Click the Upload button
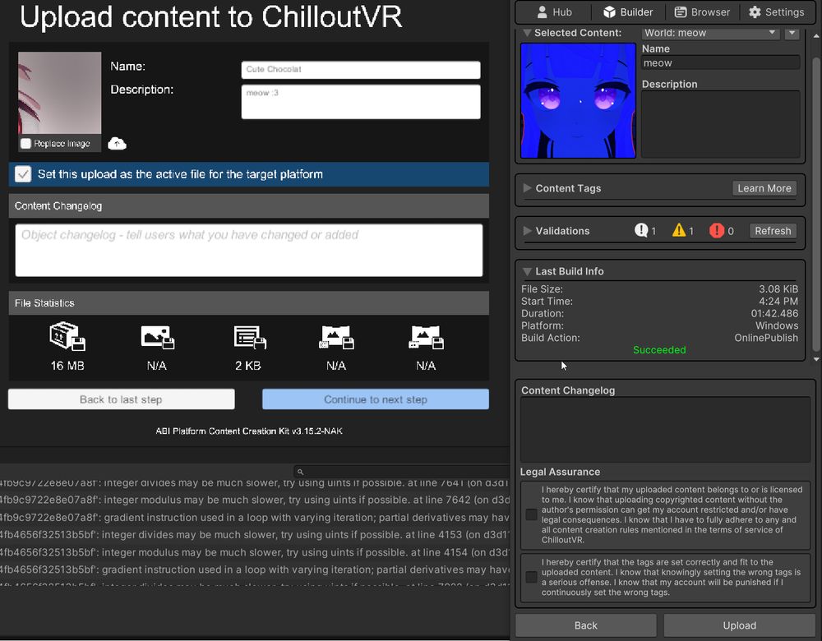Viewport: 822px width, 641px height. point(739,625)
